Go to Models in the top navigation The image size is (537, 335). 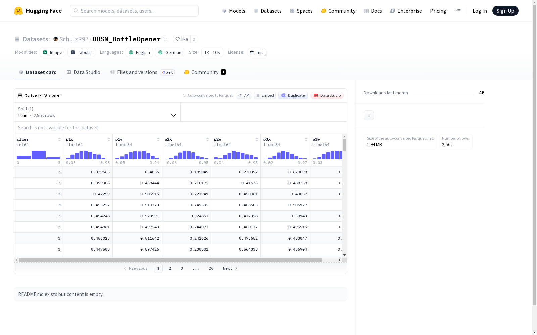(234, 11)
